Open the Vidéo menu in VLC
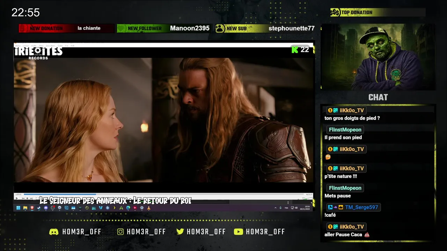The height and width of the screenshot is (251, 447). 41,46
